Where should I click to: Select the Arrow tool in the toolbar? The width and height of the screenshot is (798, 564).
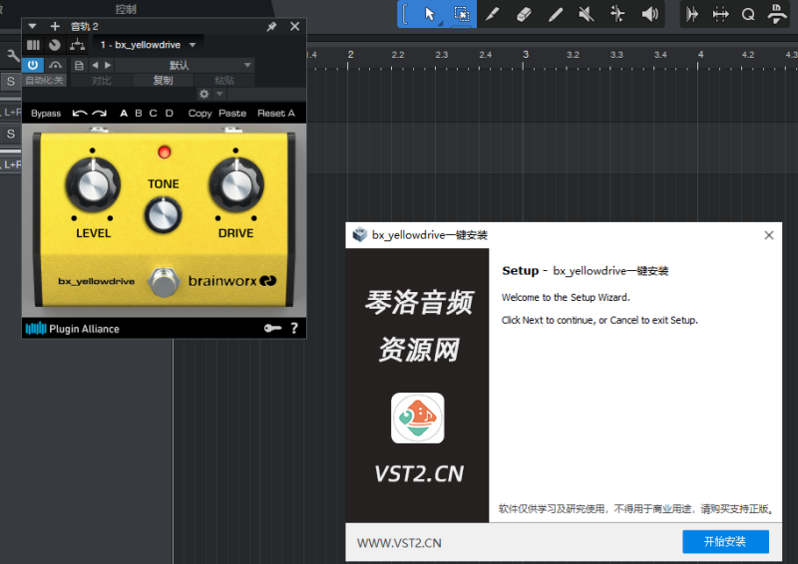click(430, 14)
